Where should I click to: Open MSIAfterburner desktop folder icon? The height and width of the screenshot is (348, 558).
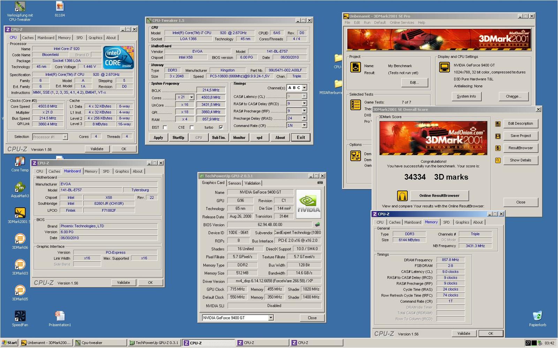(338, 84)
